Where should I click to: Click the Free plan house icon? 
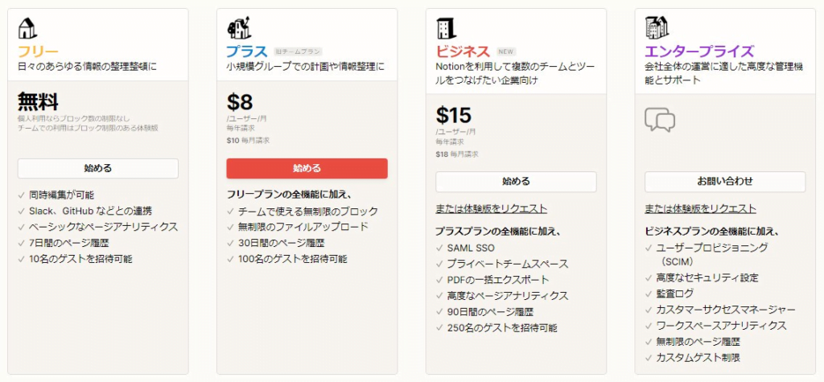[x=28, y=28]
